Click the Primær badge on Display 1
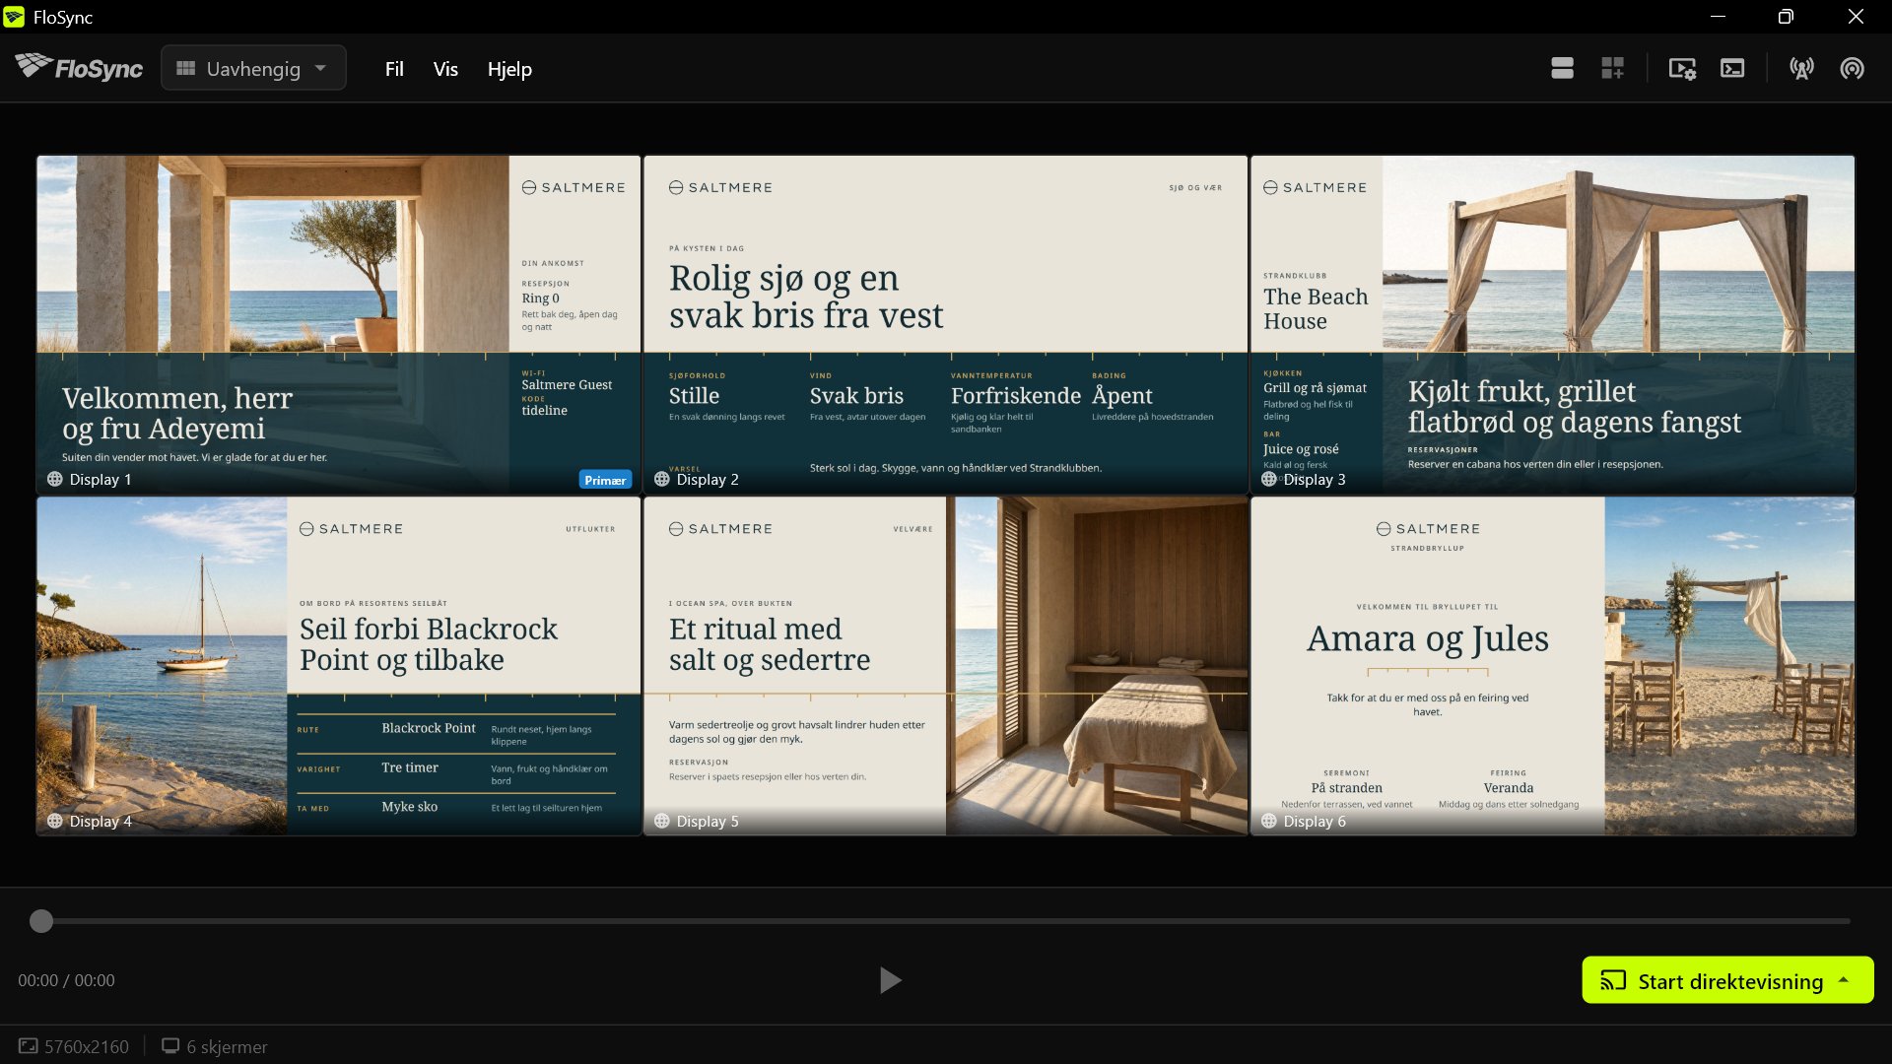The image size is (1892, 1064). point(605,480)
